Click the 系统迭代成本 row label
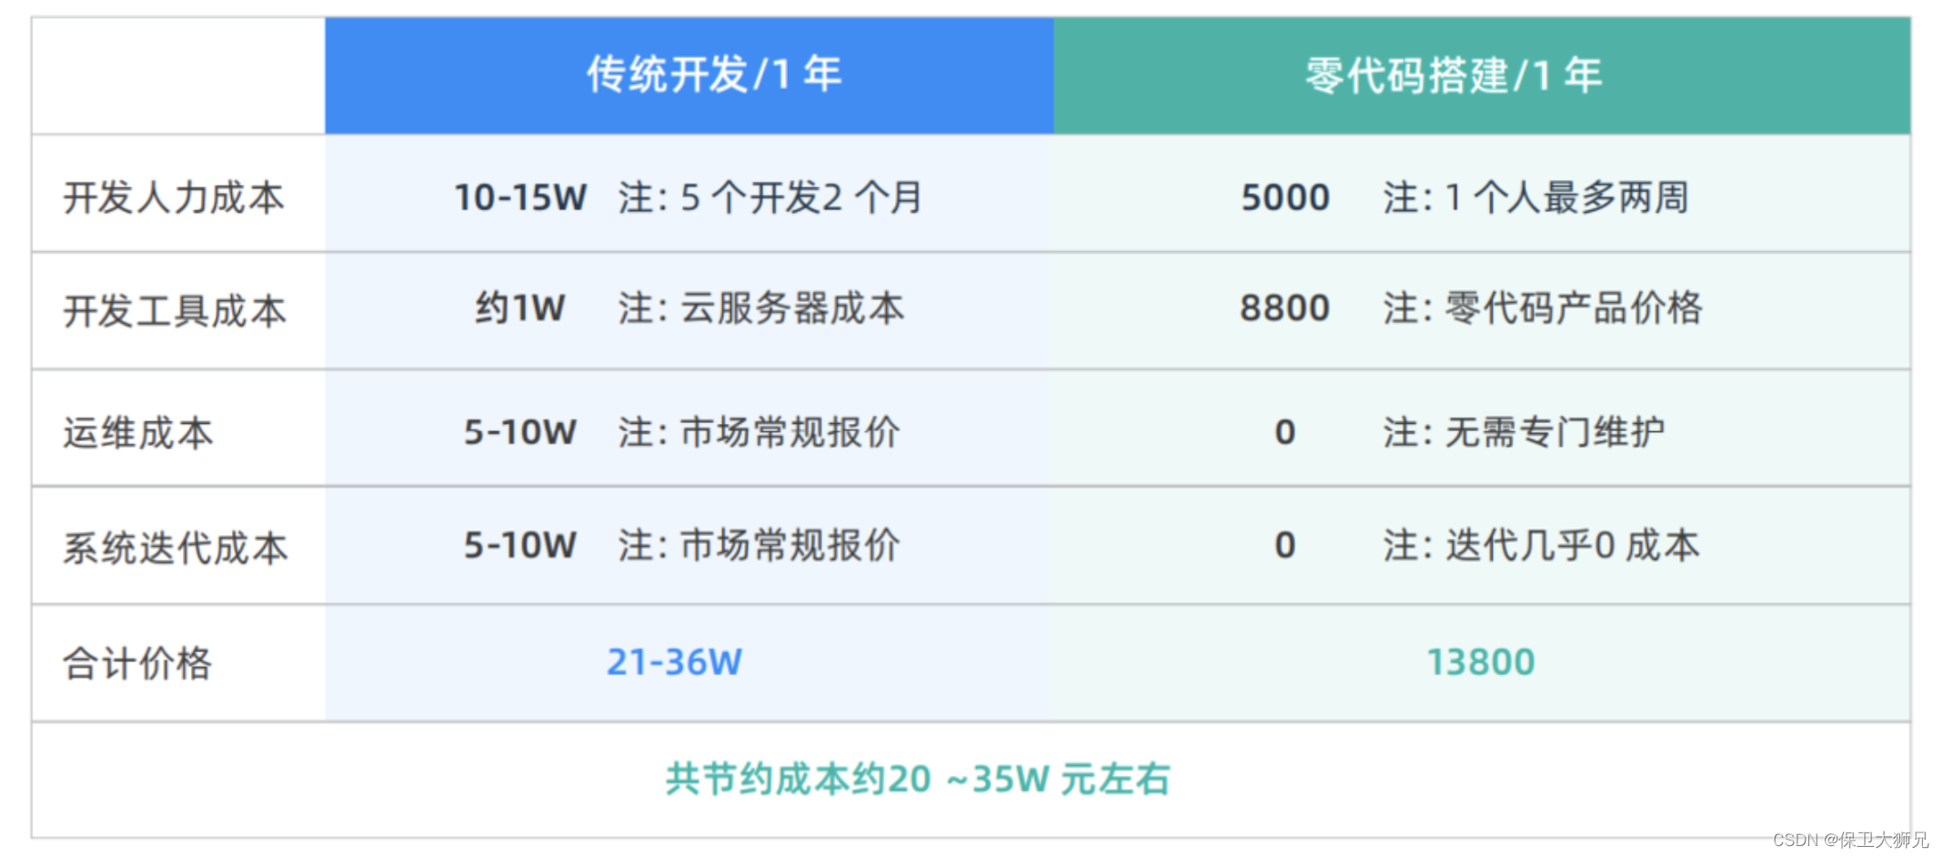1943x857 pixels. (x=175, y=548)
